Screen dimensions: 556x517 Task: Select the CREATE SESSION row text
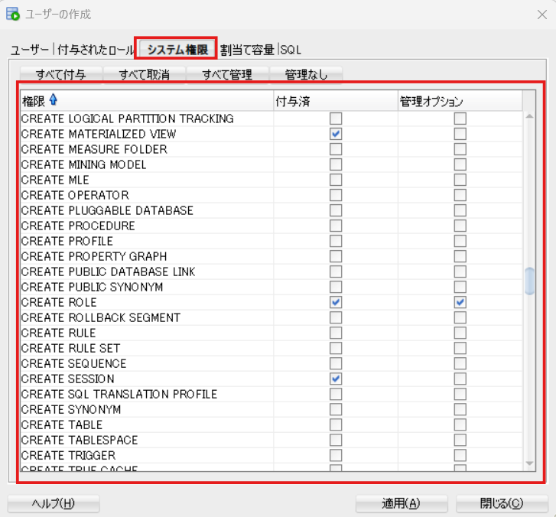point(68,379)
